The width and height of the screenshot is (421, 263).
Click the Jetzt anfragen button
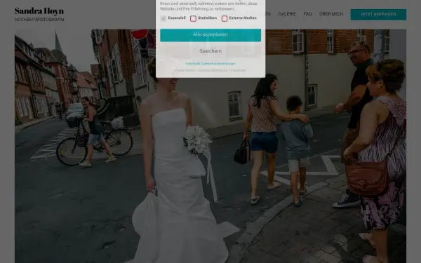(x=378, y=15)
